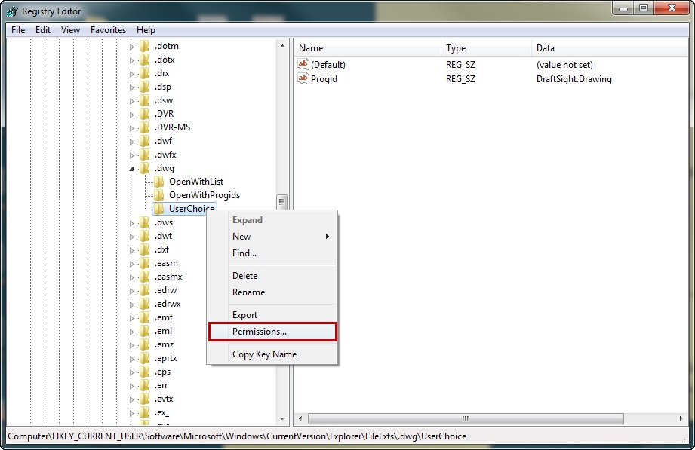The width and height of the screenshot is (695, 450).
Task: Click the DraftSight.Drawing data value
Action: [x=574, y=79]
